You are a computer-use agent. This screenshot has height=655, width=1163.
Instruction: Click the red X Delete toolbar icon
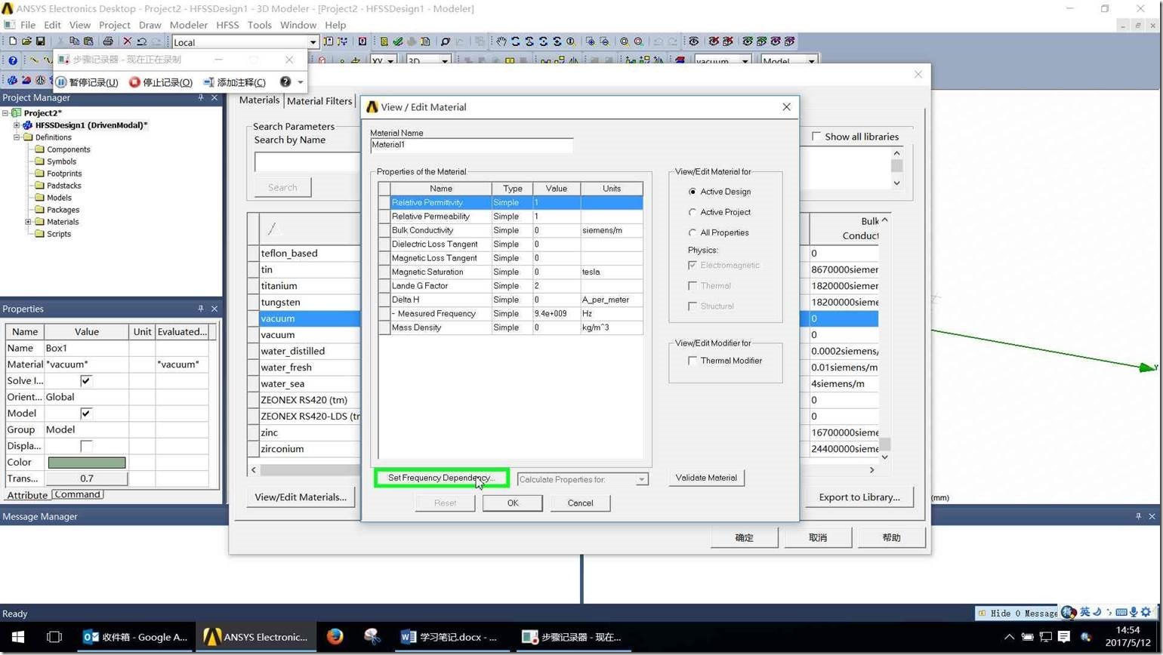tap(127, 42)
